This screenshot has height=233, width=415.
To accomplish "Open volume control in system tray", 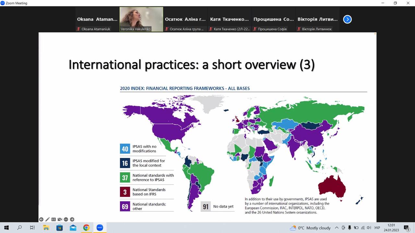I will (x=369, y=228).
